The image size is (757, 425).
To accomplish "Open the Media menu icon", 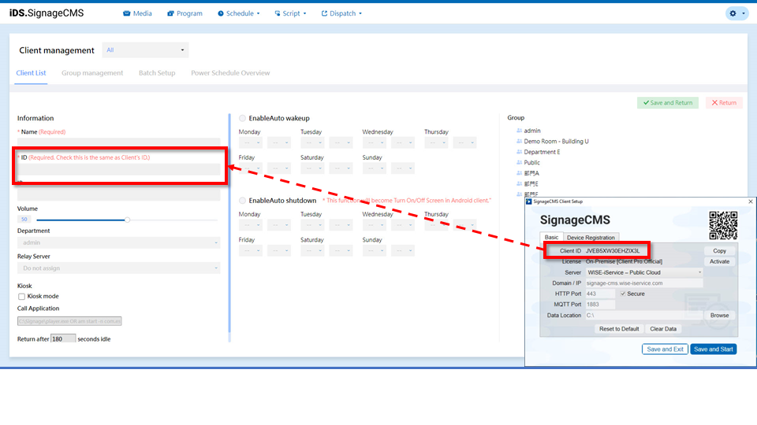I will pyautogui.click(x=126, y=13).
